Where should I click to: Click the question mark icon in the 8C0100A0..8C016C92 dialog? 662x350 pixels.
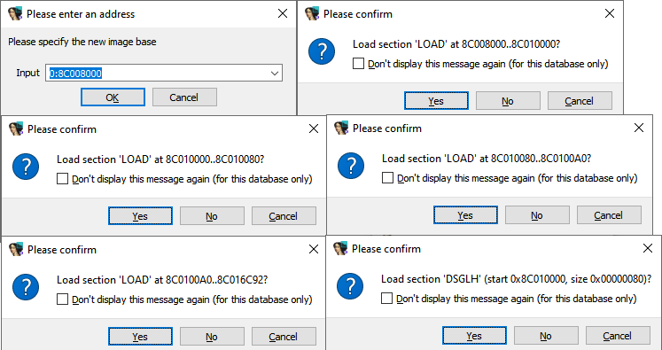pos(26,287)
